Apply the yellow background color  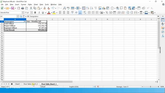coord(54,13)
